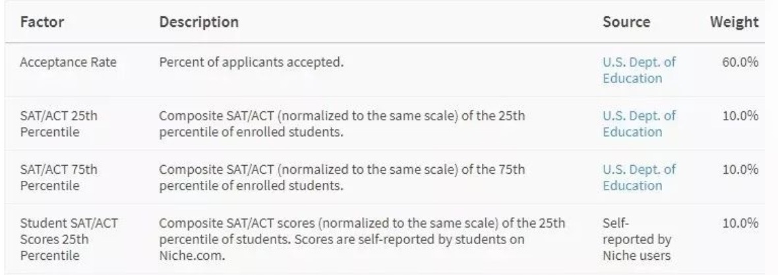Select the SAT/ACT 25th Percentile factor cell
The height and width of the screenshot is (275, 778).
59,124
